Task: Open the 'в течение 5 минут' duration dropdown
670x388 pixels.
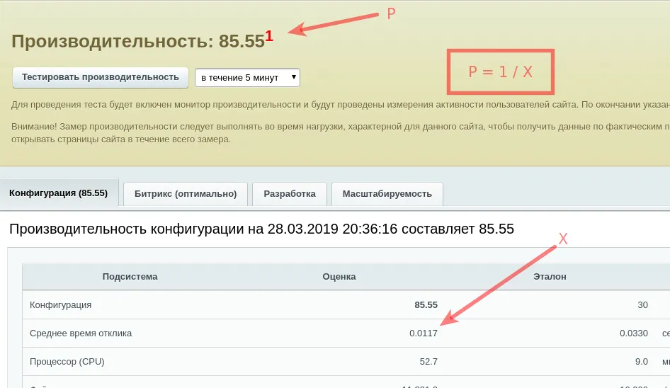Action: [x=247, y=77]
